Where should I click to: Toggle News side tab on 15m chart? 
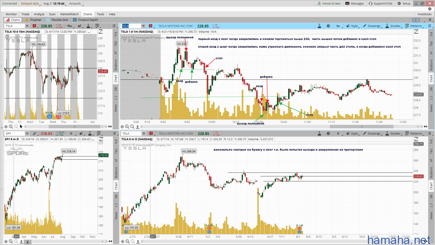point(116,108)
